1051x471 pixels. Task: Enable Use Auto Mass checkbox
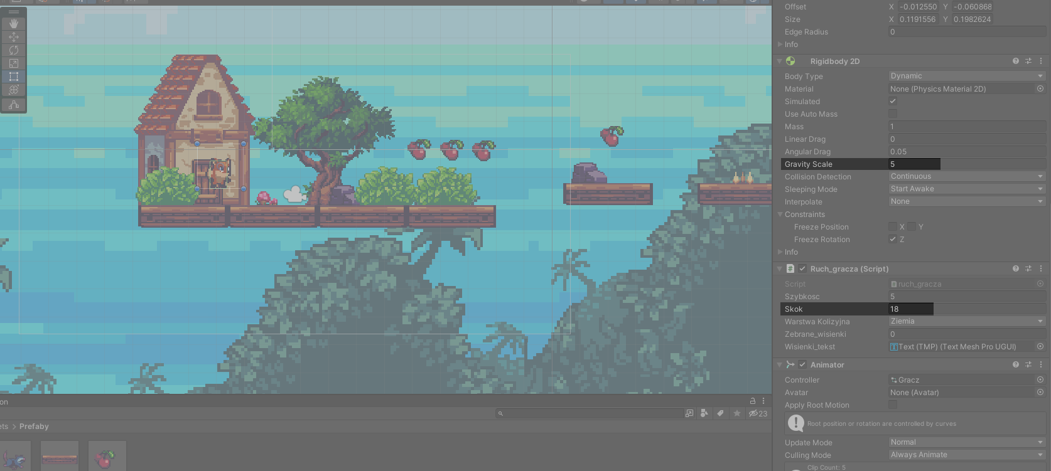pos(893,114)
